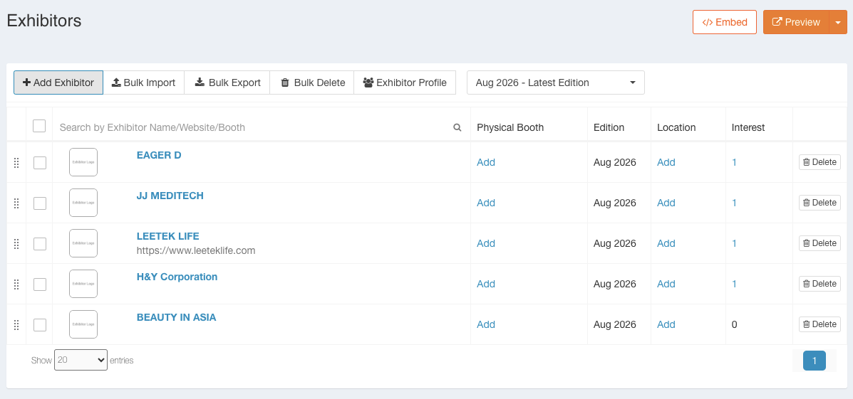Image resolution: width=853 pixels, height=399 pixels.
Task: Click the drag handle for BEAUTY IN ASIA row
Action: pos(16,324)
